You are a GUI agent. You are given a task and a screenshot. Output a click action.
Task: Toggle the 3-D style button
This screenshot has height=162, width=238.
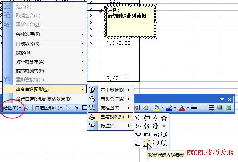(x=228, y=108)
